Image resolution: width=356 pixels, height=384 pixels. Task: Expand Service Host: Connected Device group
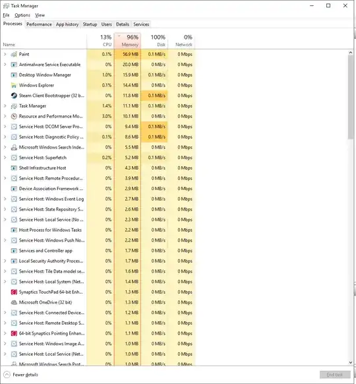(5, 313)
